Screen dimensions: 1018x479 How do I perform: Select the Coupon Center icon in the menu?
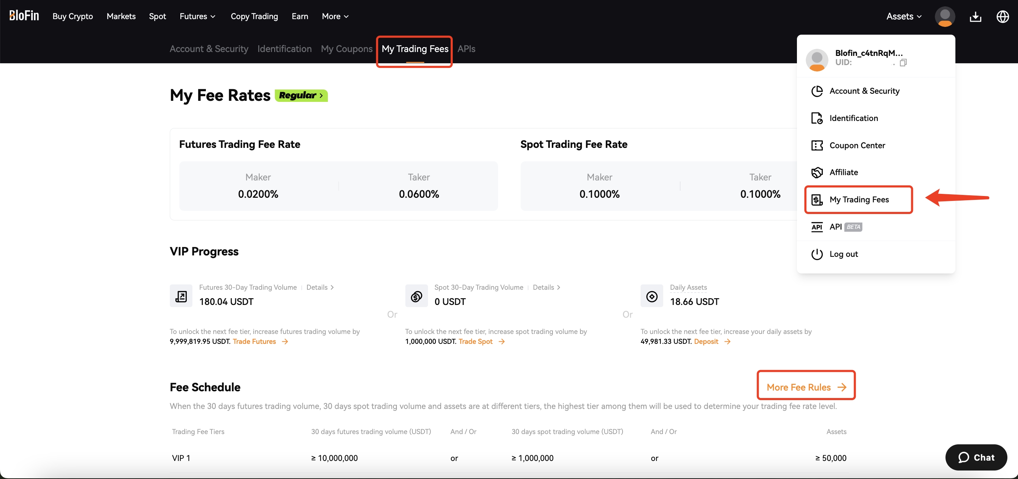tap(817, 145)
